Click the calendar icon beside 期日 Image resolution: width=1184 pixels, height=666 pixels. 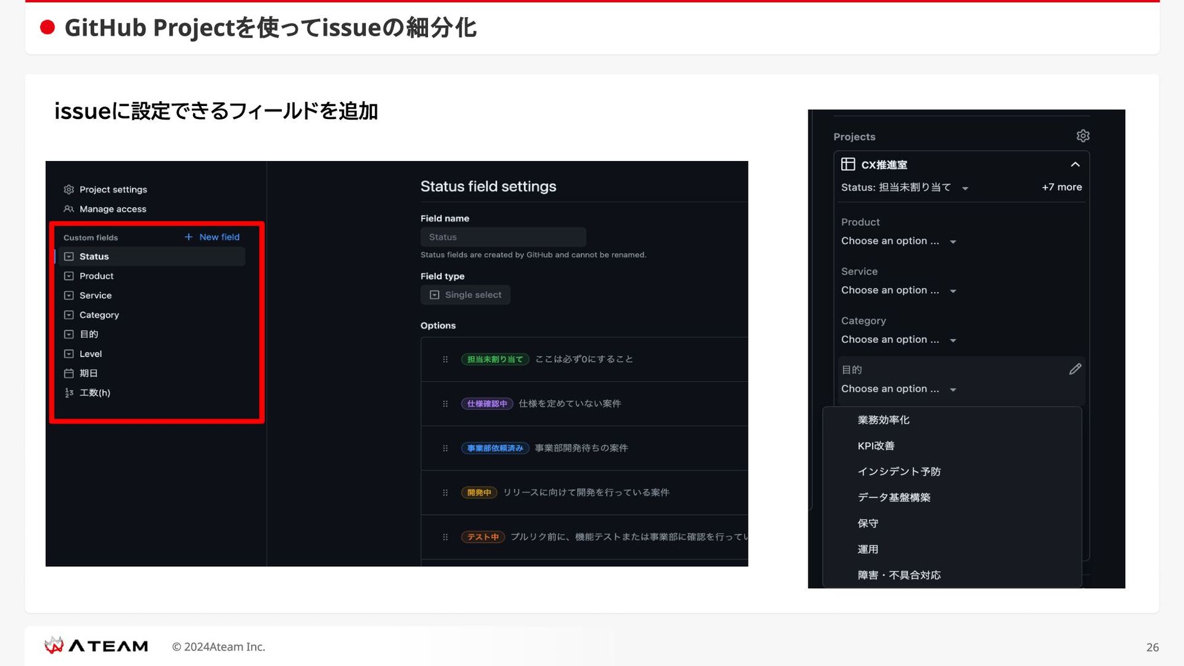pos(69,373)
